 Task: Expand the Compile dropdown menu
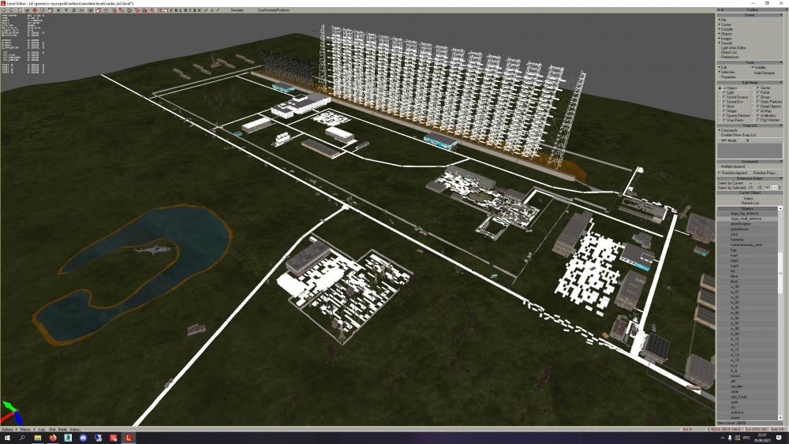click(x=726, y=29)
